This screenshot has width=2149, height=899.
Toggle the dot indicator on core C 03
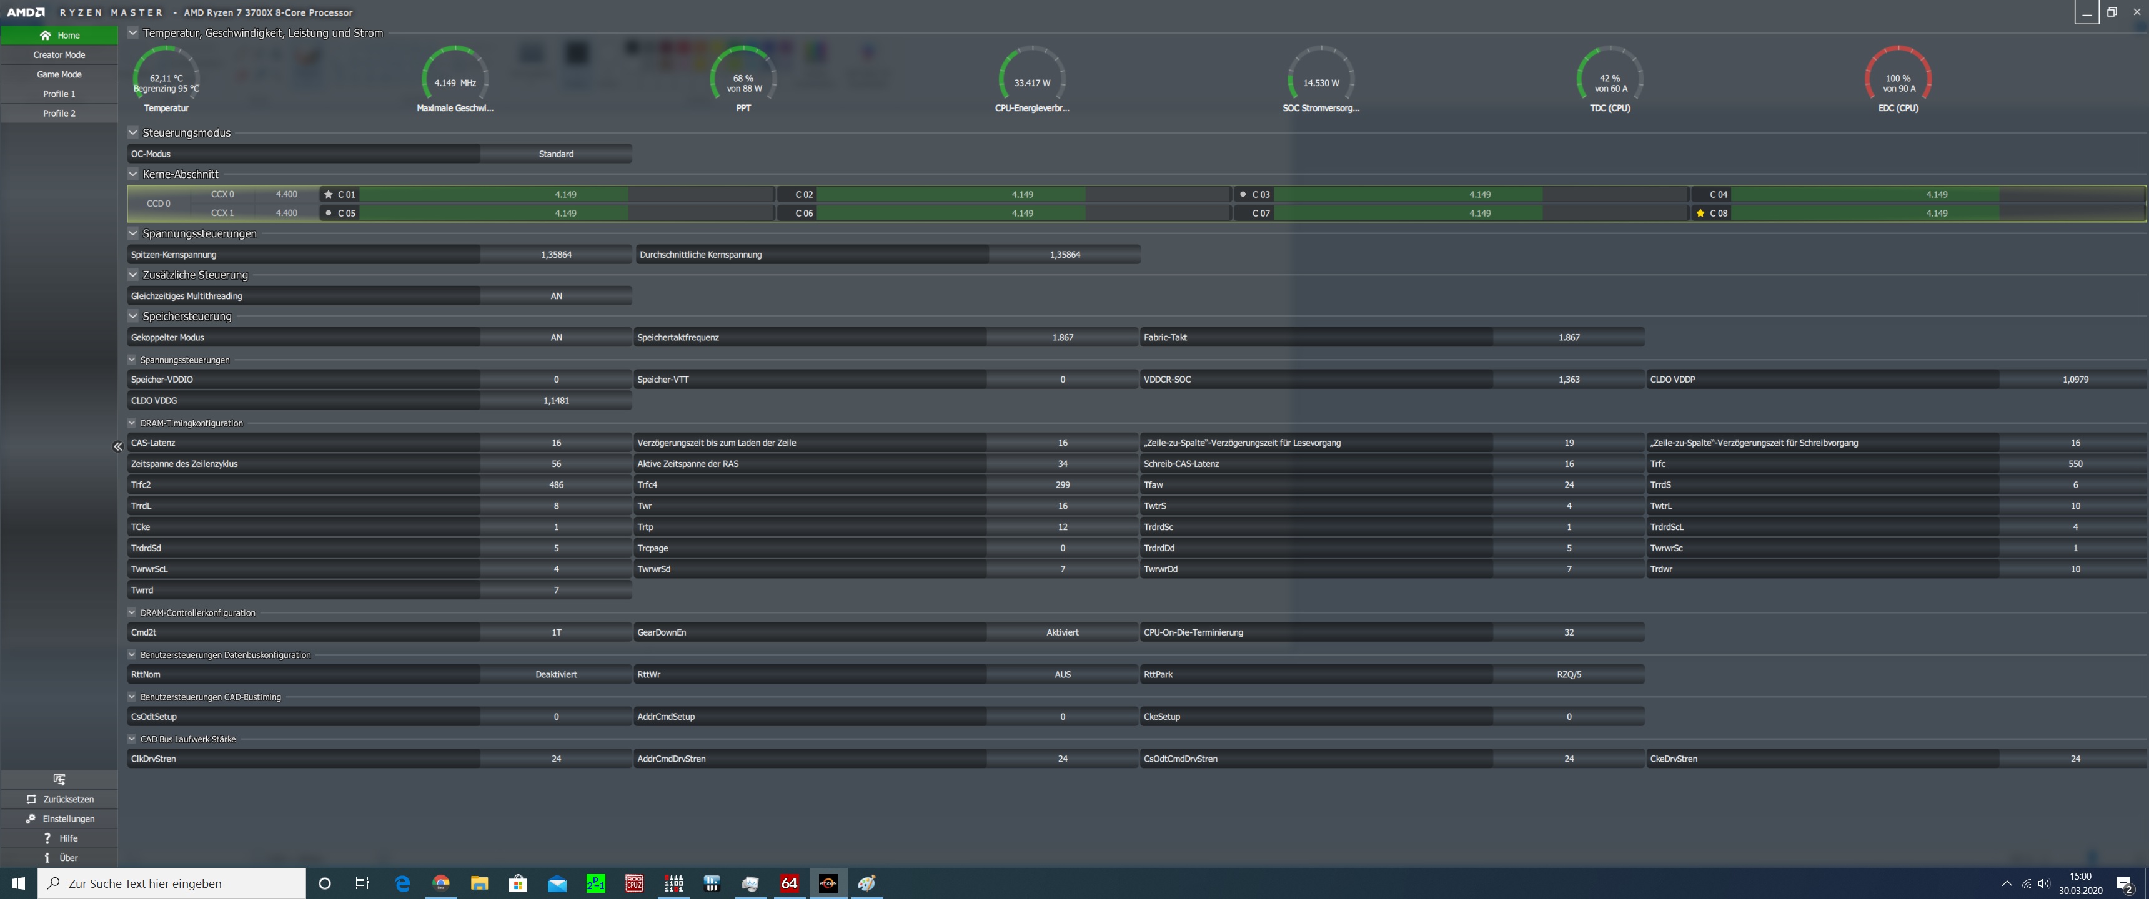[x=1243, y=194]
